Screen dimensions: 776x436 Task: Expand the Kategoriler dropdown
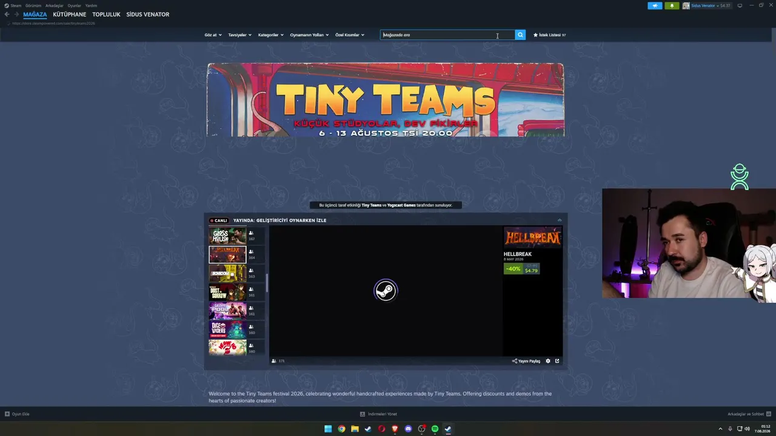[270, 35]
